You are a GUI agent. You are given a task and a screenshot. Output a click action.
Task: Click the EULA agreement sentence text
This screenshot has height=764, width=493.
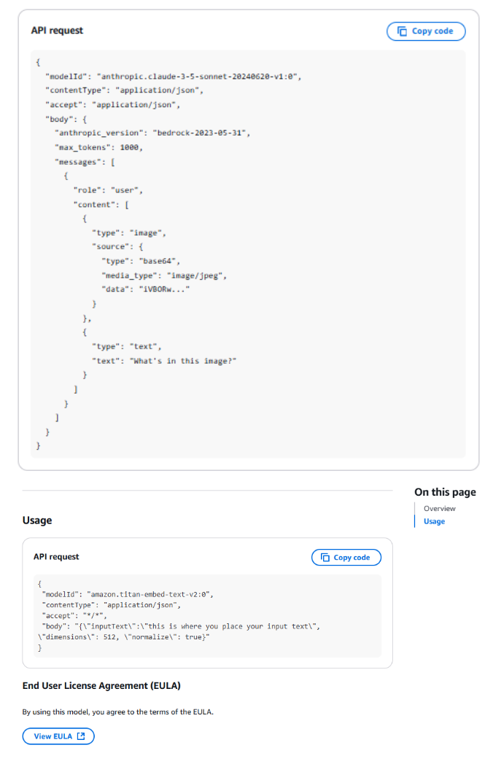coord(117,712)
